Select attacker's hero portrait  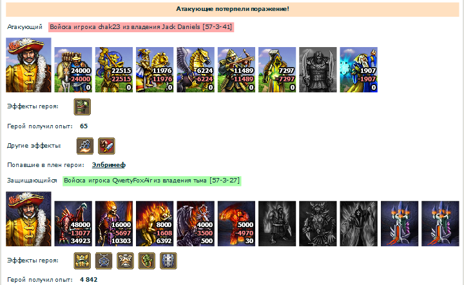click(x=28, y=65)
